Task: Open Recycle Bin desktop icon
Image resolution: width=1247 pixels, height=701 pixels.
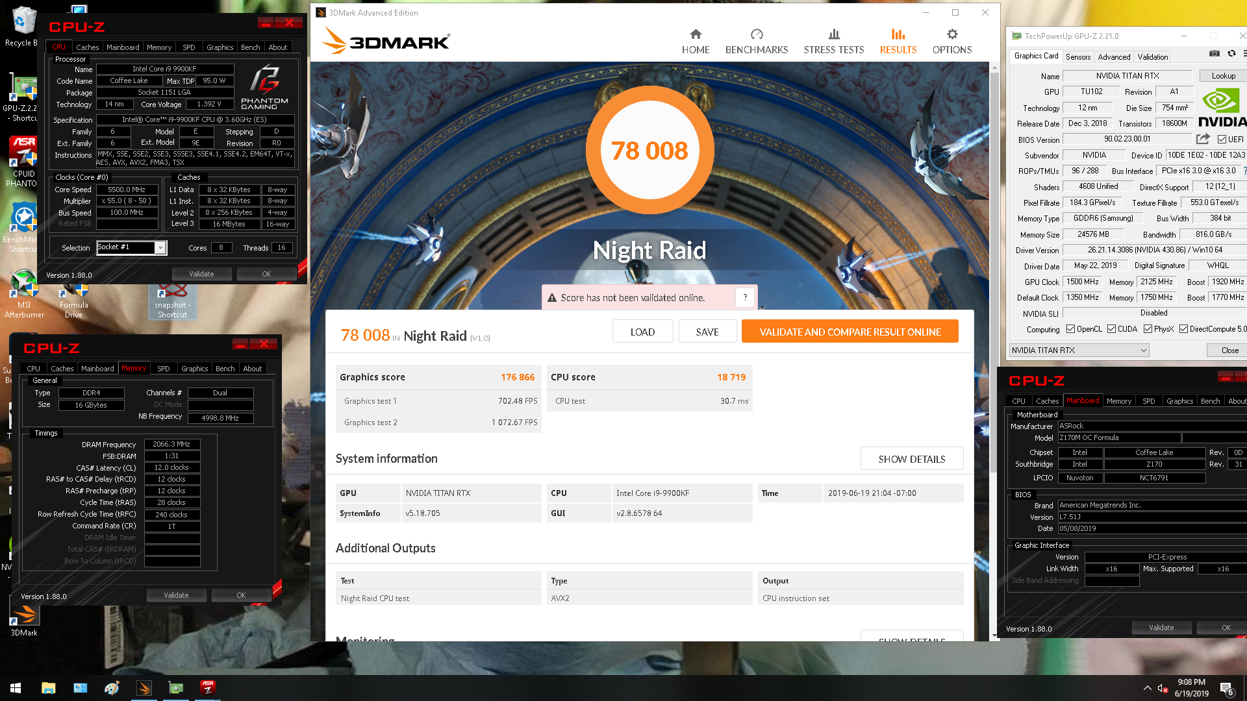Action: (23, 27)
